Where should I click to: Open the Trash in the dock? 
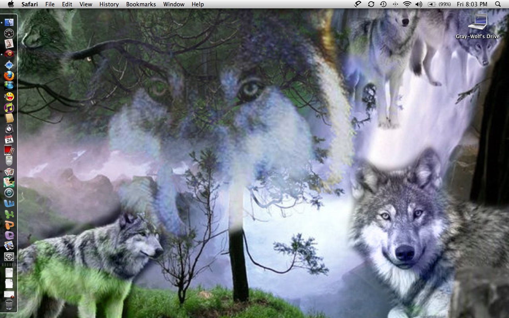point(9,305)
